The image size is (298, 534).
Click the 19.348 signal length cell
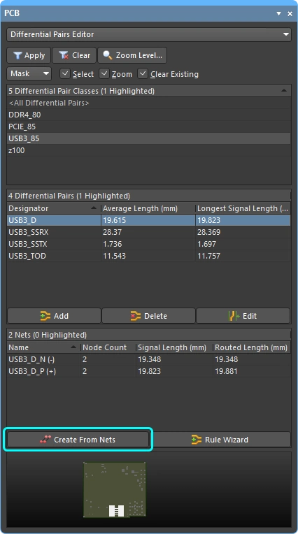(174, 359)
